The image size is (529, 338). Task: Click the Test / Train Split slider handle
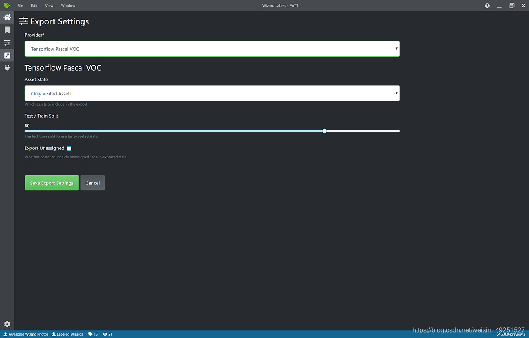[324, 131]
